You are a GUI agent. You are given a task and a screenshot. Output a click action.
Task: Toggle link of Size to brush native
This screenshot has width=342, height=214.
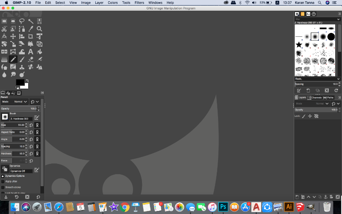click(37, 125)
